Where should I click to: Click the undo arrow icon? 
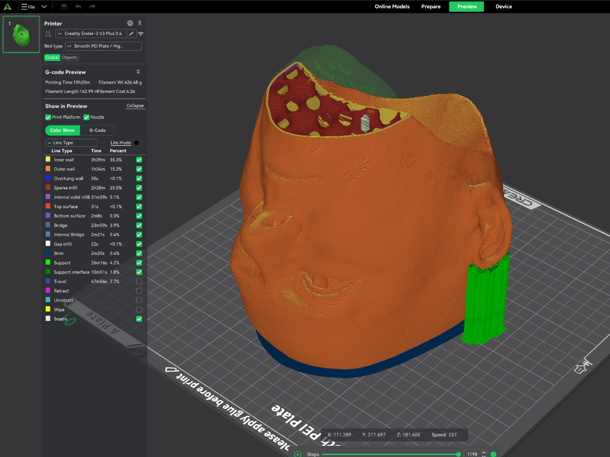(78, 7)
